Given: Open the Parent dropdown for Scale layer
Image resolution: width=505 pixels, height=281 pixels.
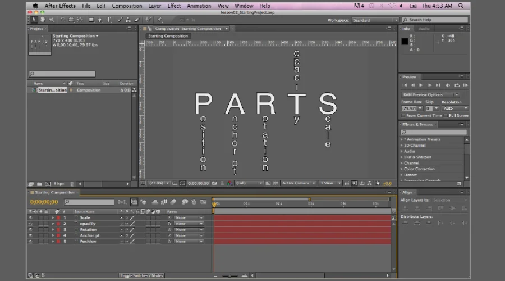Looking at the screenshot, I should tap(189, 217).
